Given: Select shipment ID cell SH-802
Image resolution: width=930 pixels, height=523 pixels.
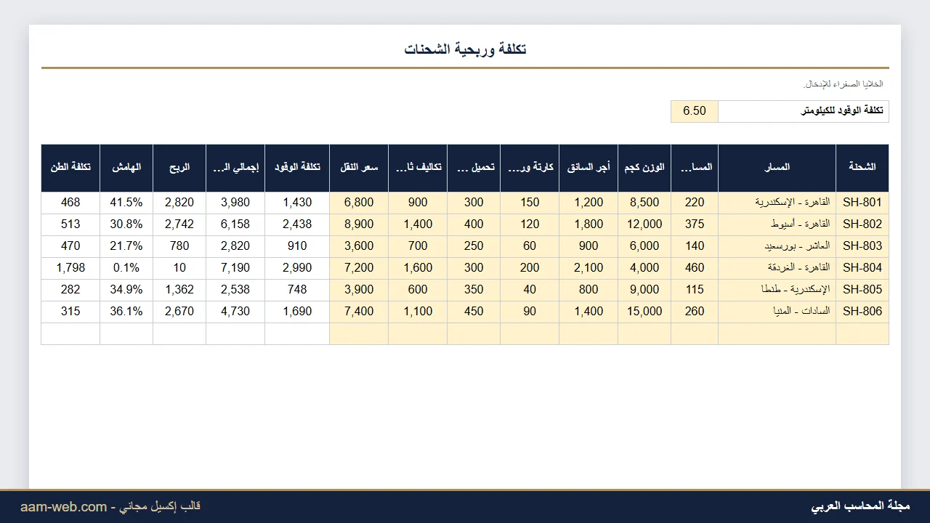Looking at the screenshot, I should [862, 224].
